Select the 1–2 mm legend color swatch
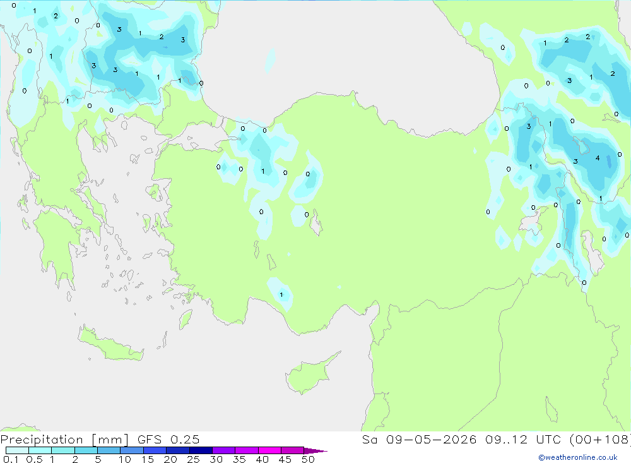 point(62,450)
